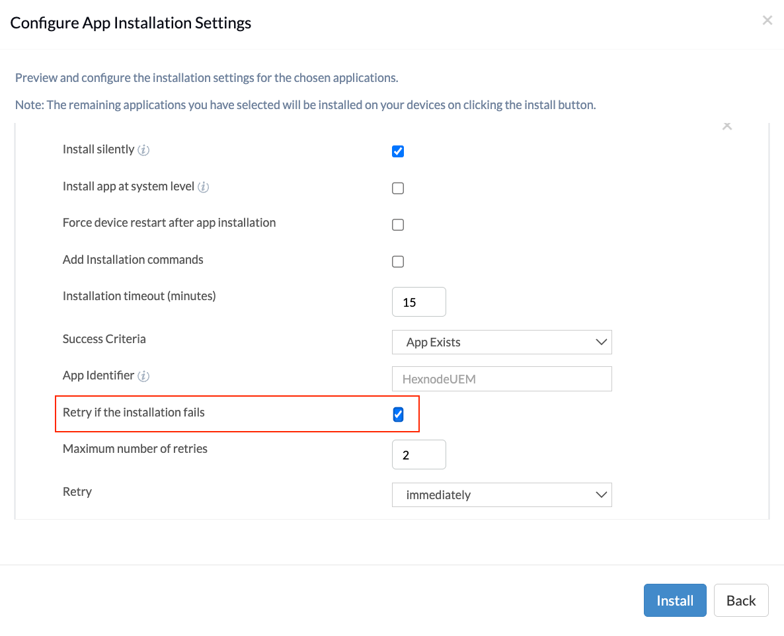
Task: Click chevron on the Retry dropdown
Action: tap(601, 495)
